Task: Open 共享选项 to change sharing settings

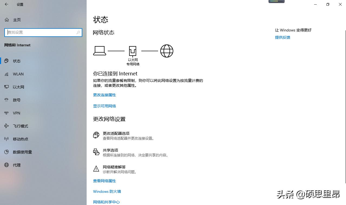Action: 110,150
